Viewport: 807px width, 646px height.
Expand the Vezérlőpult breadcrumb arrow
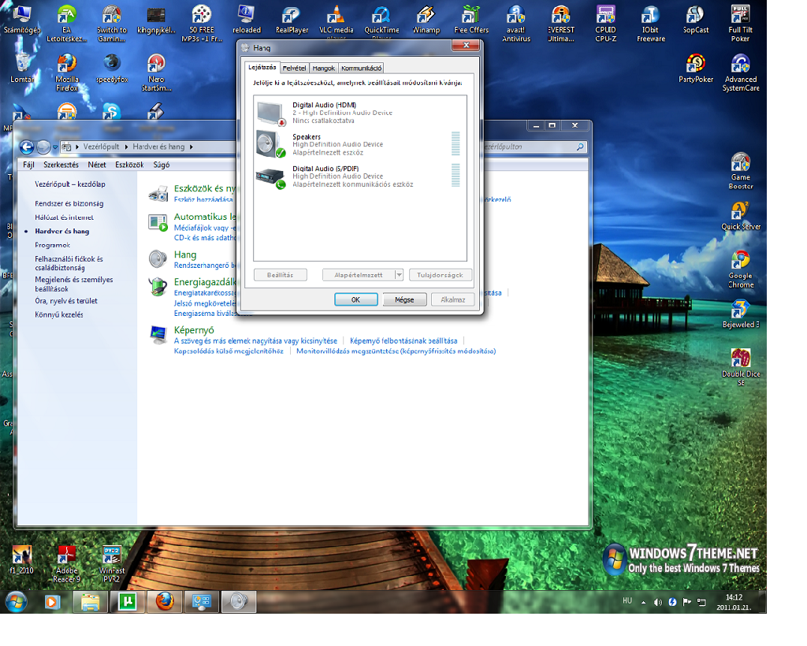[x=126, y=147]
